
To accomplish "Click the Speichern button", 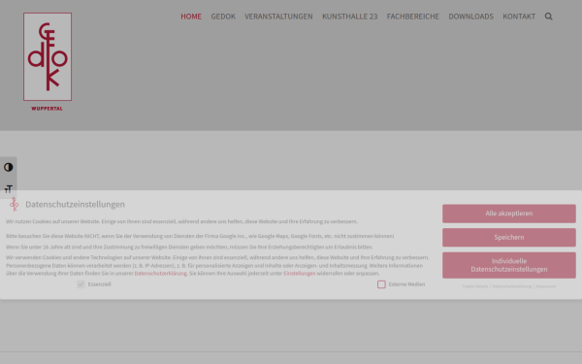I will tap(509, 238).
